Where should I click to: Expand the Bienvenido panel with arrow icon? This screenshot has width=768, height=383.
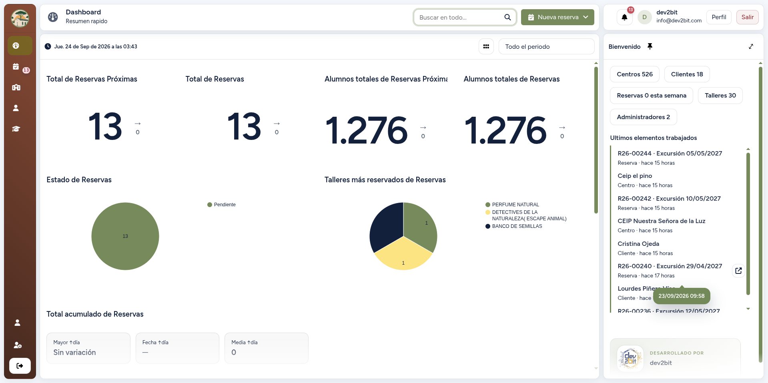[x=751, y=46]
